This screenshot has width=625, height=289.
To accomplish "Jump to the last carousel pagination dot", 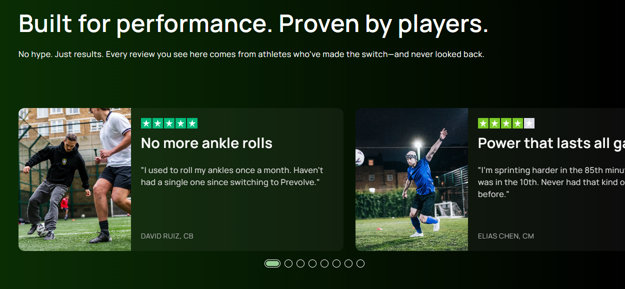I will pos(360,263).
